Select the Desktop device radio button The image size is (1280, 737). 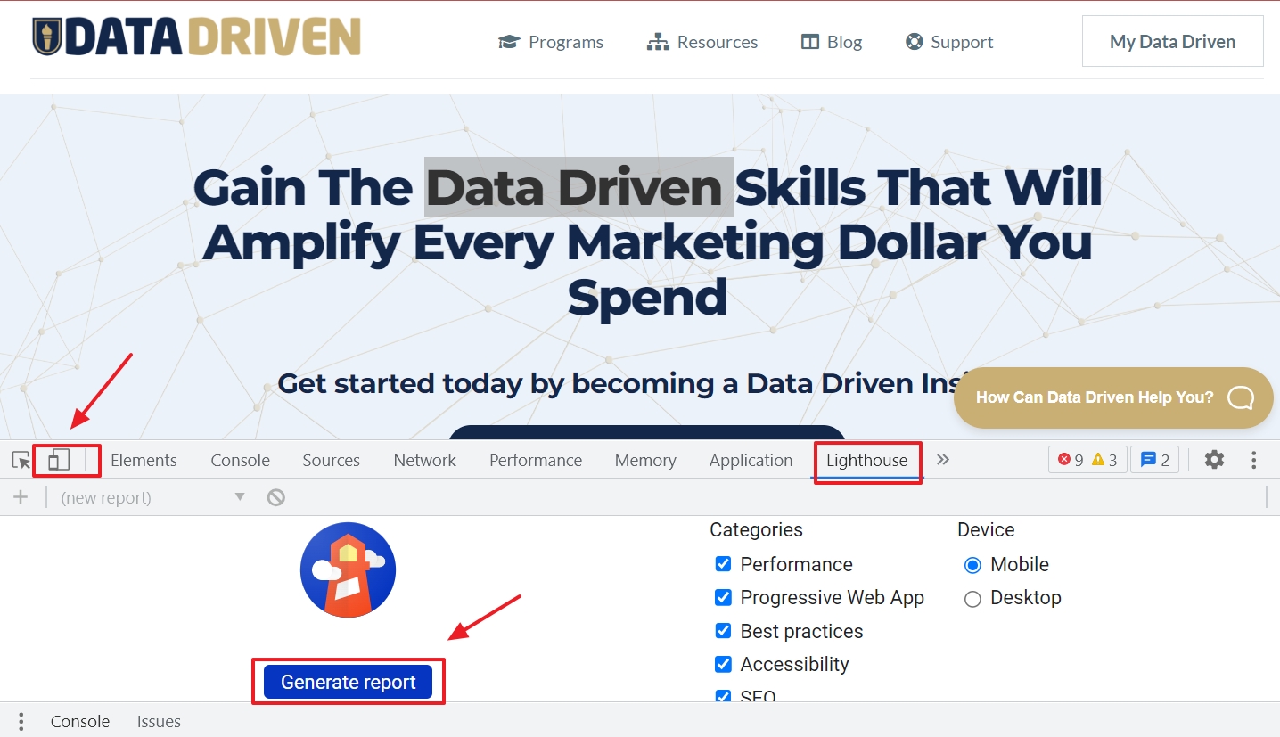(972, 598)
